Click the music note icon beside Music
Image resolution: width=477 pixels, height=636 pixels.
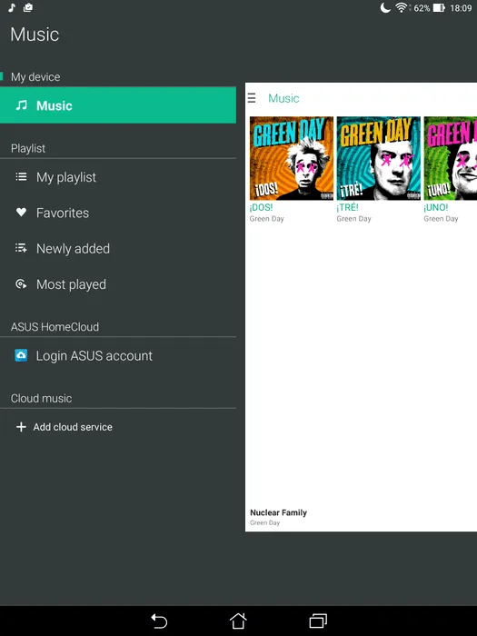[21, 105]
